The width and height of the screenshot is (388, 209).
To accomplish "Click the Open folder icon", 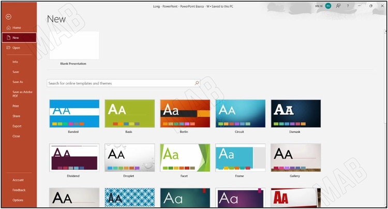I will click(x=8, y=48).
